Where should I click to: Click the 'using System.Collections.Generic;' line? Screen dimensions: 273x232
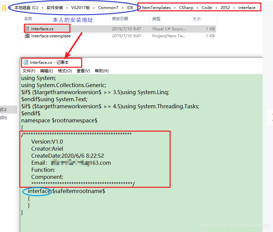coord(64,85)
